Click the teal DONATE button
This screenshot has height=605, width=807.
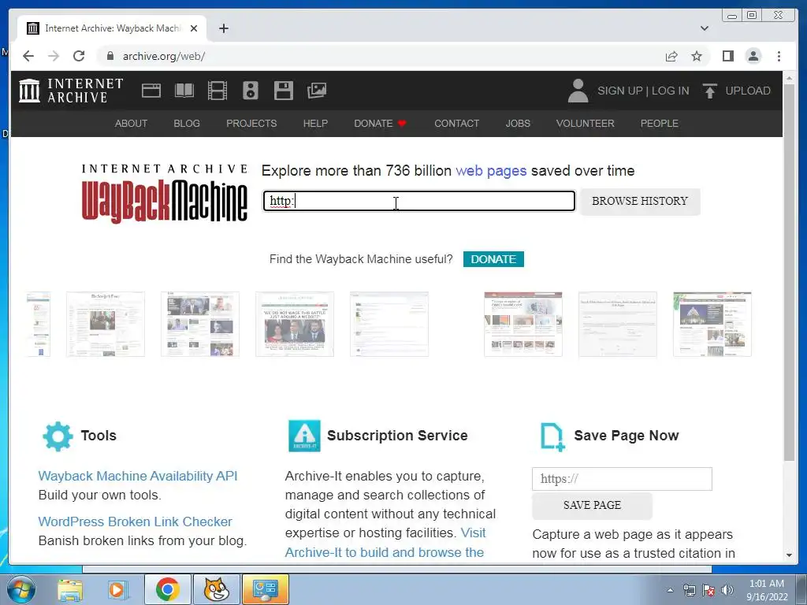click(493, 259)
